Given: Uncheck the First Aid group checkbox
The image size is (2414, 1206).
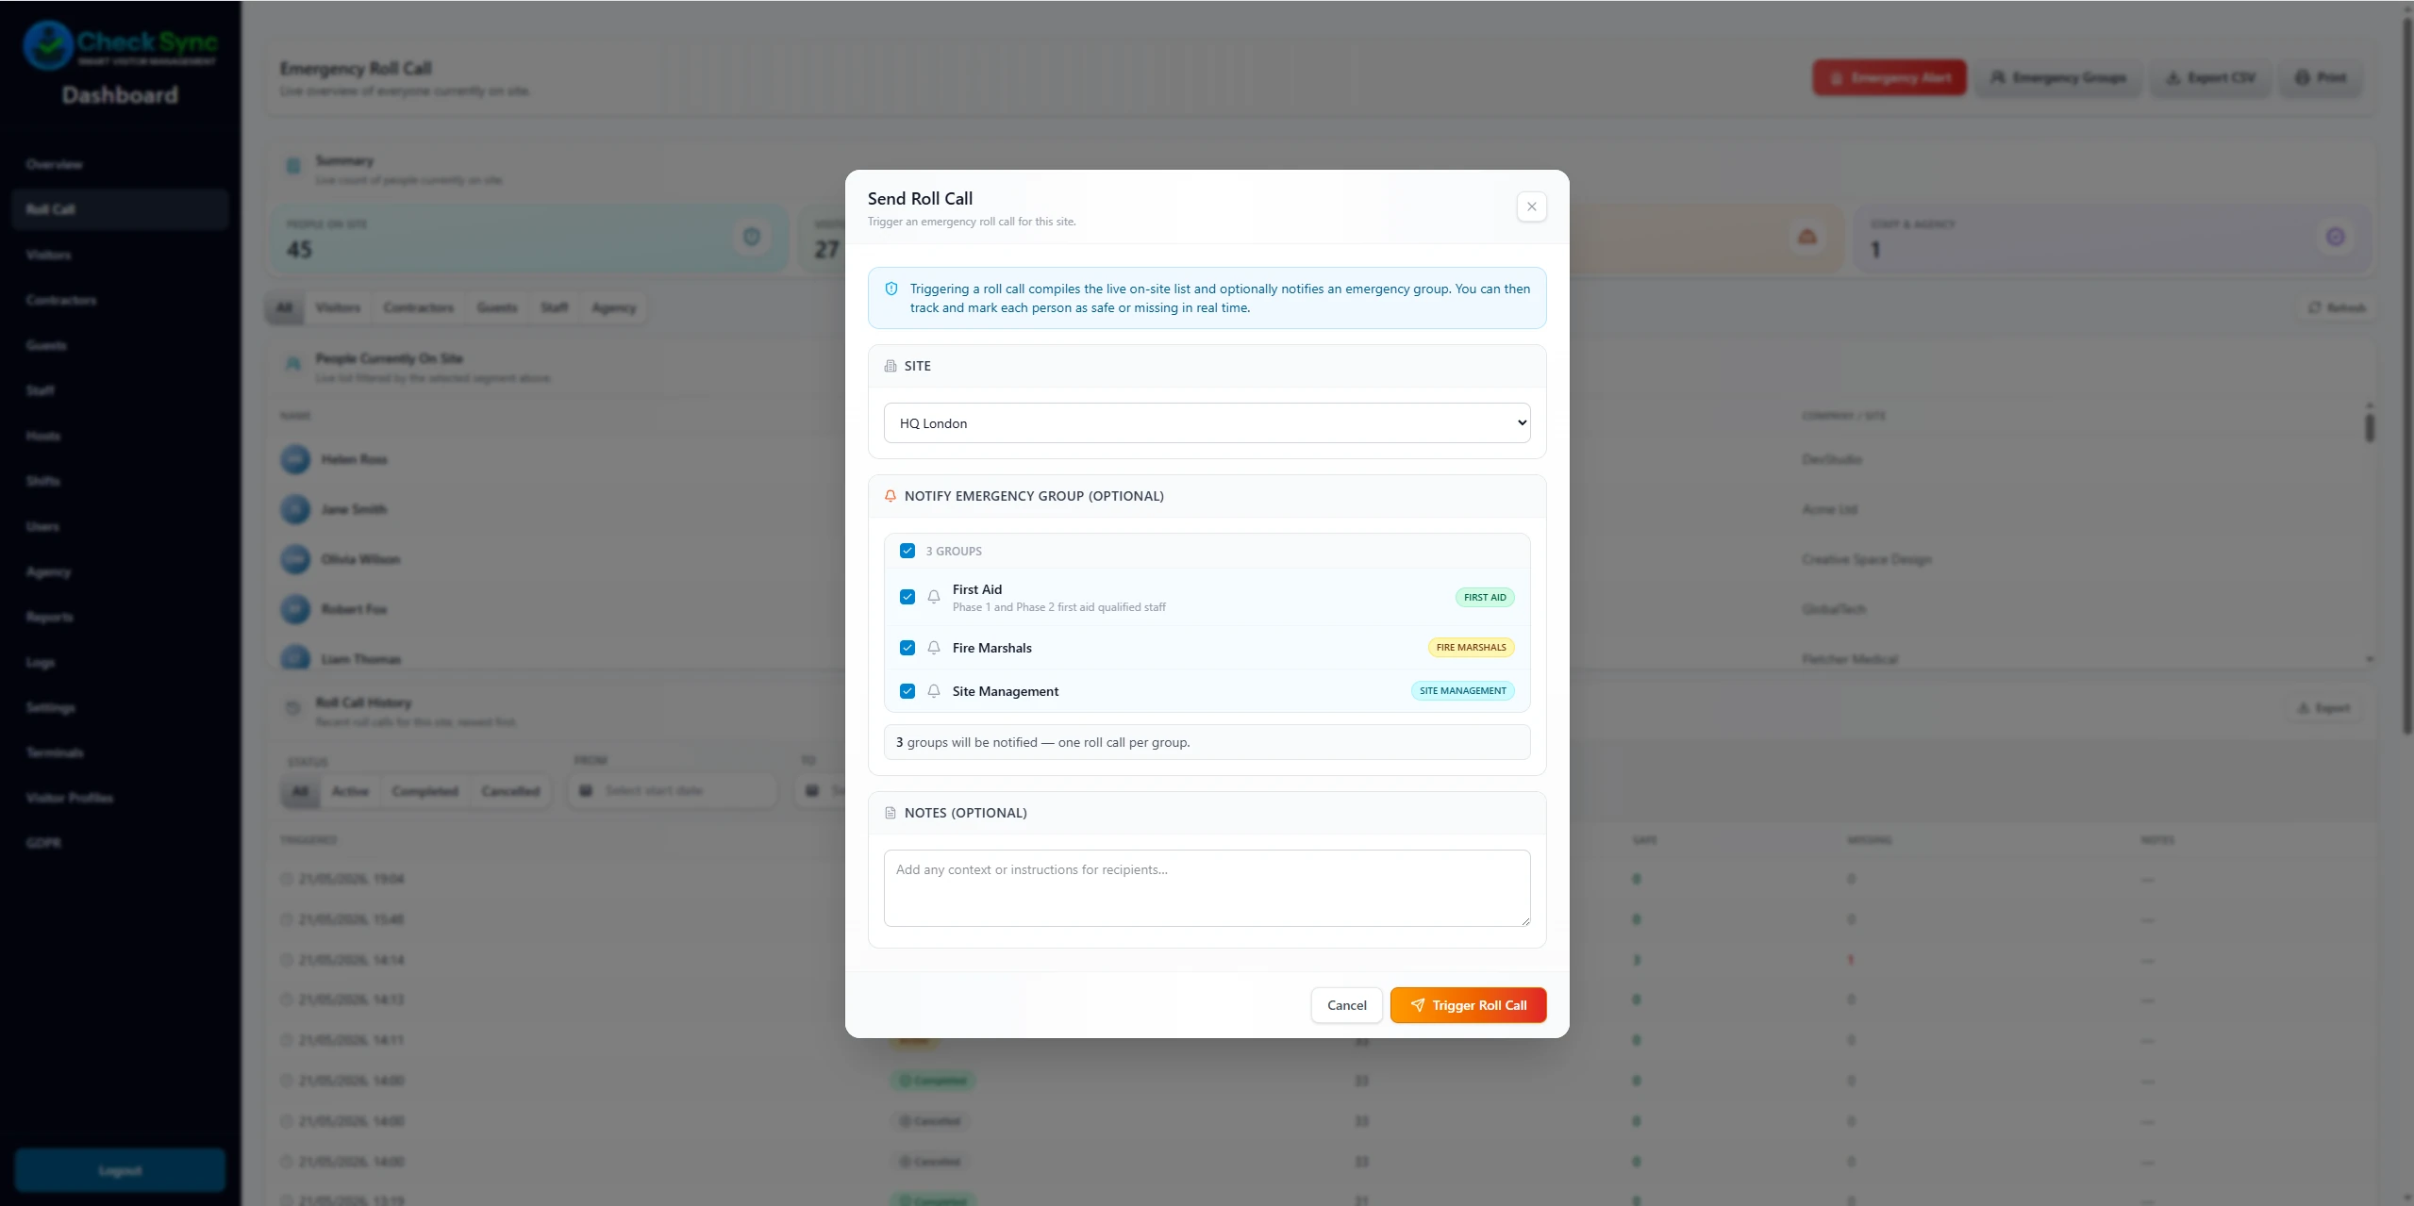Looking at the screenshot, I should click(x=907, y=597).
